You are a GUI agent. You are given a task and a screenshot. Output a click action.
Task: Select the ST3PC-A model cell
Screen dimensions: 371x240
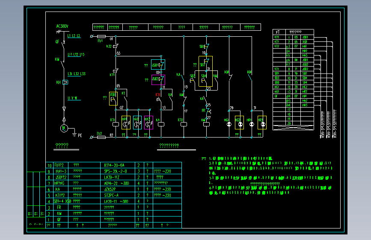click(118, 195)
